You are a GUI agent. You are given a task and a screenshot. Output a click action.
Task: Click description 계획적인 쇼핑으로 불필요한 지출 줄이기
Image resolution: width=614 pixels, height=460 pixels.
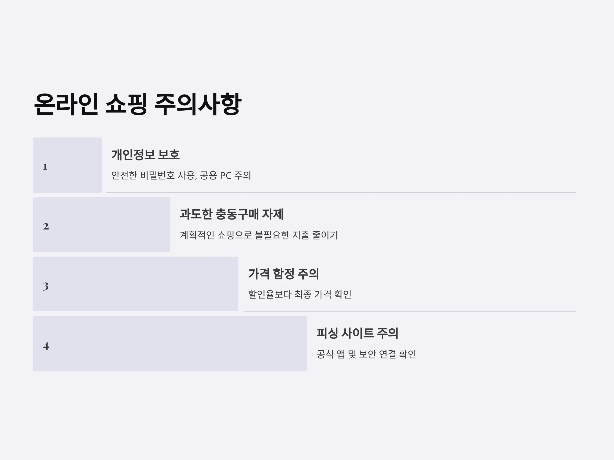tap(259, 235)
